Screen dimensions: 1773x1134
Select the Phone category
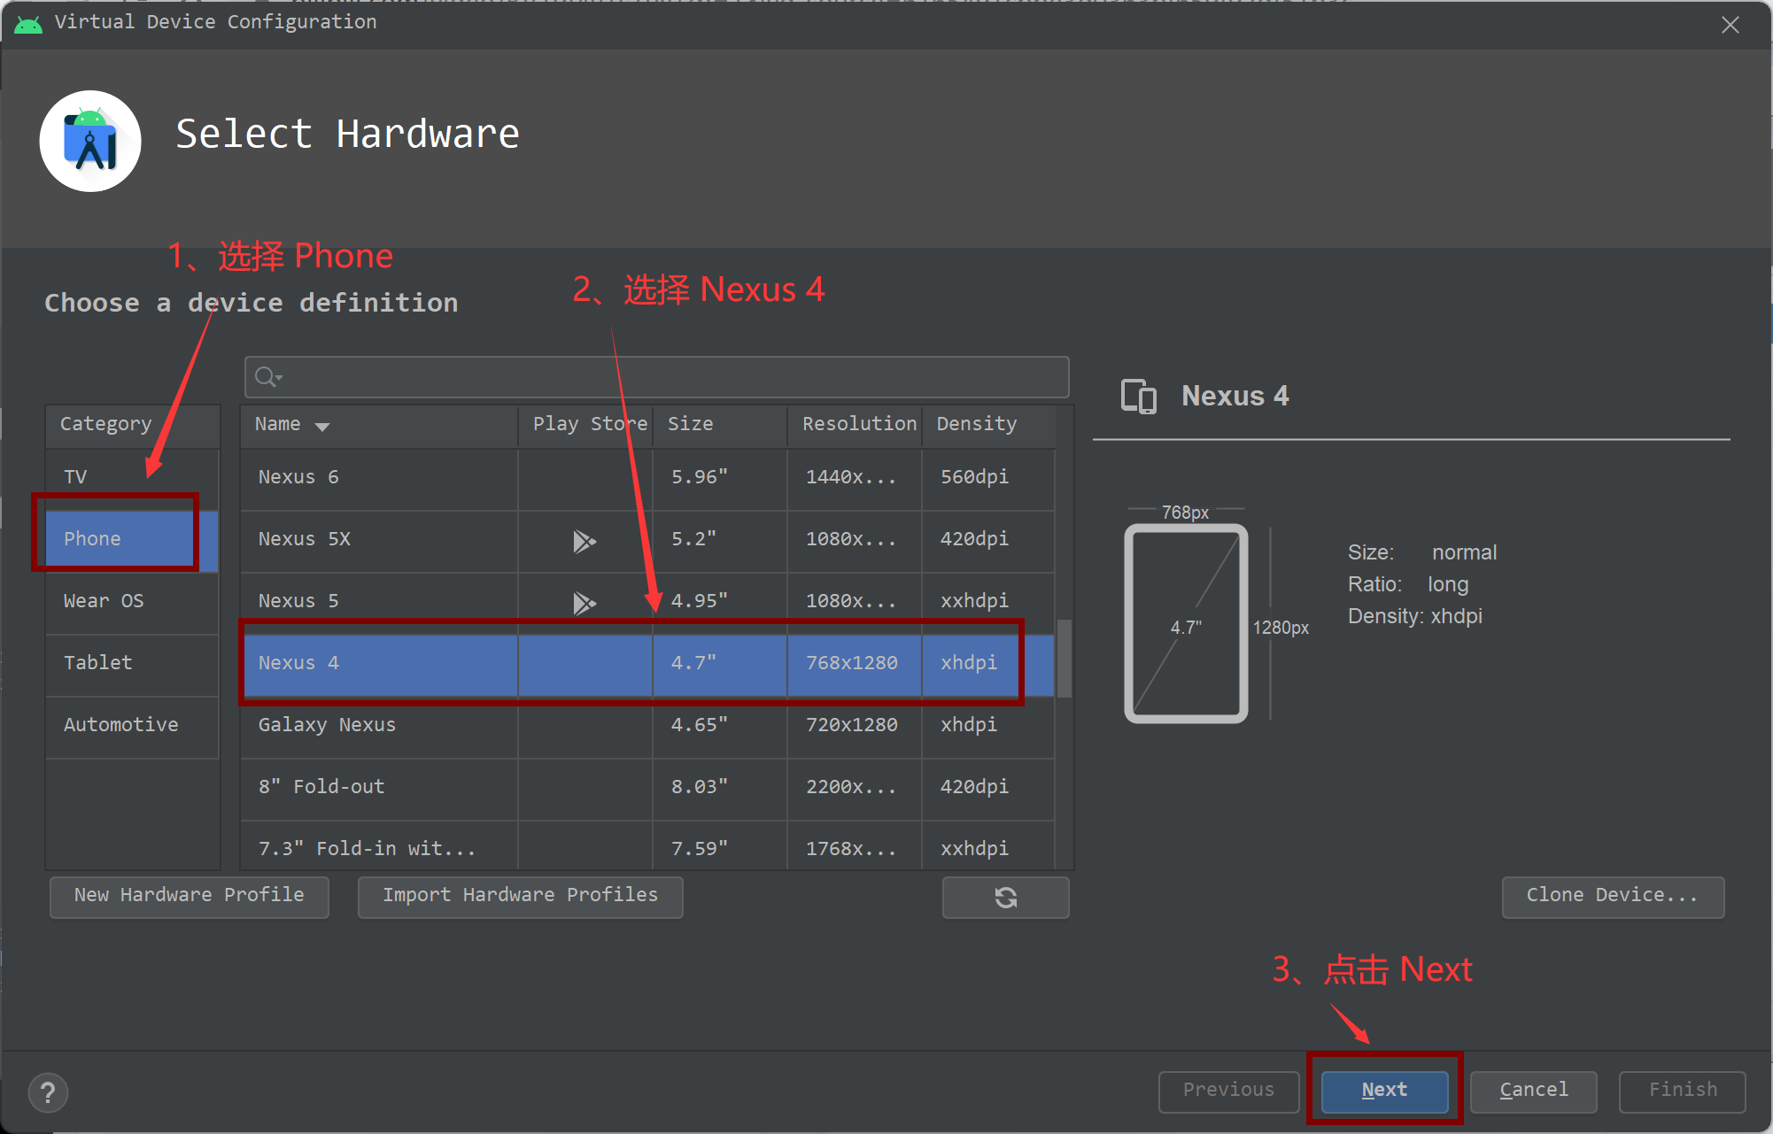(132, 539)
